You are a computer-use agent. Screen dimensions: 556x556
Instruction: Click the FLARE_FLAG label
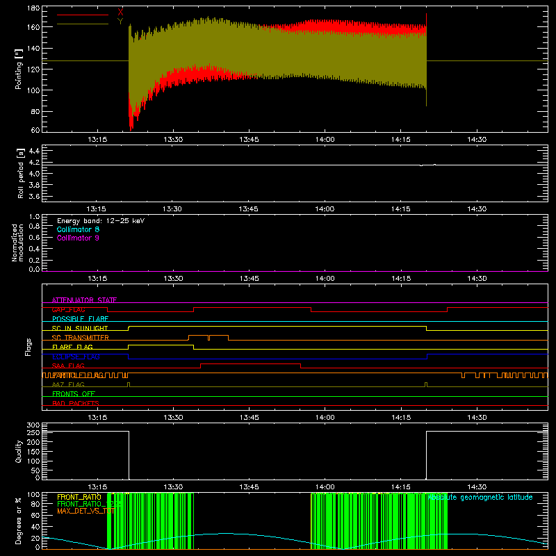pos(72,347)
